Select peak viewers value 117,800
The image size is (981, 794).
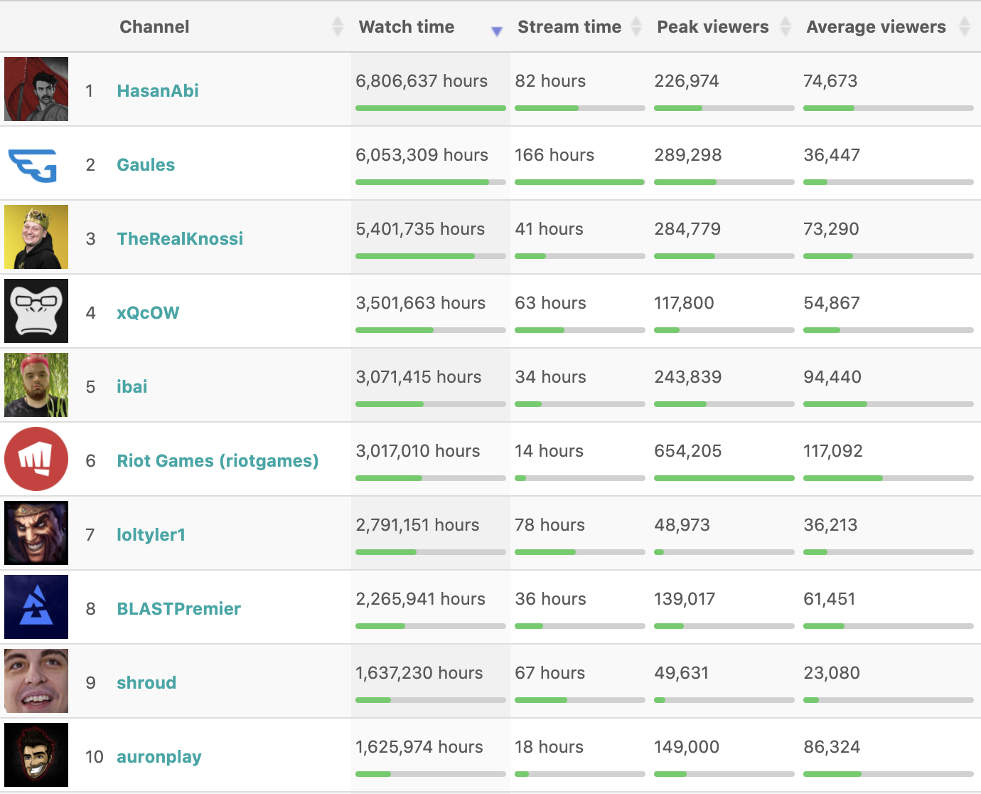click(684, 303)
